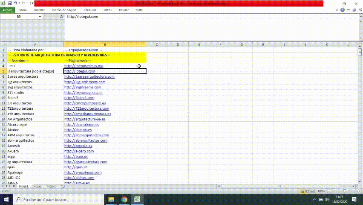This screenshot has width=363, height=205.
Task: Click the taskbar search box
Action: point(58,199)
